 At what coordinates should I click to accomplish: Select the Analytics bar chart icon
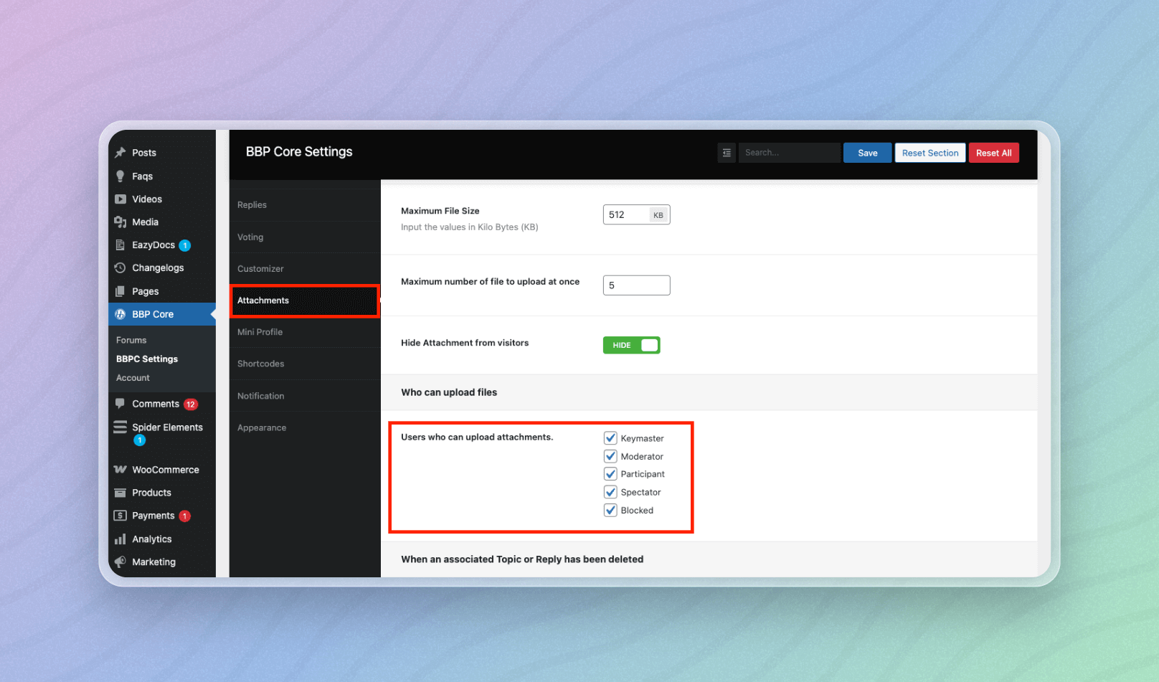[x=120, y=539]
